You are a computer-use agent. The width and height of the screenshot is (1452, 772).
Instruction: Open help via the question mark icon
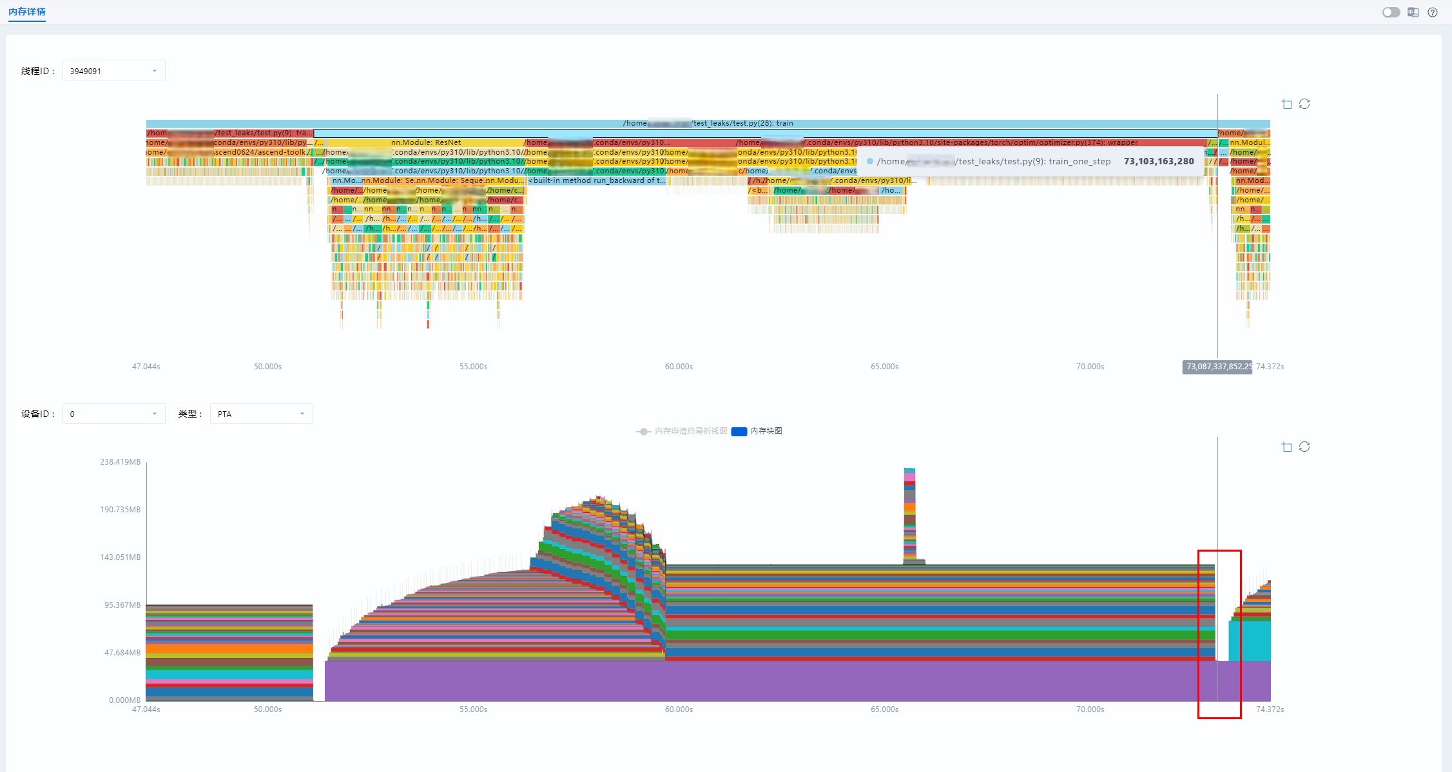tap(1433, 12)
